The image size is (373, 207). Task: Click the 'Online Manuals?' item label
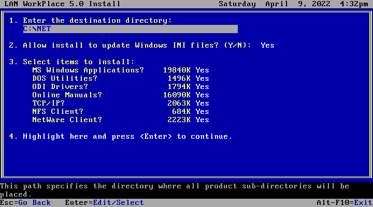[x=67, y=95]
